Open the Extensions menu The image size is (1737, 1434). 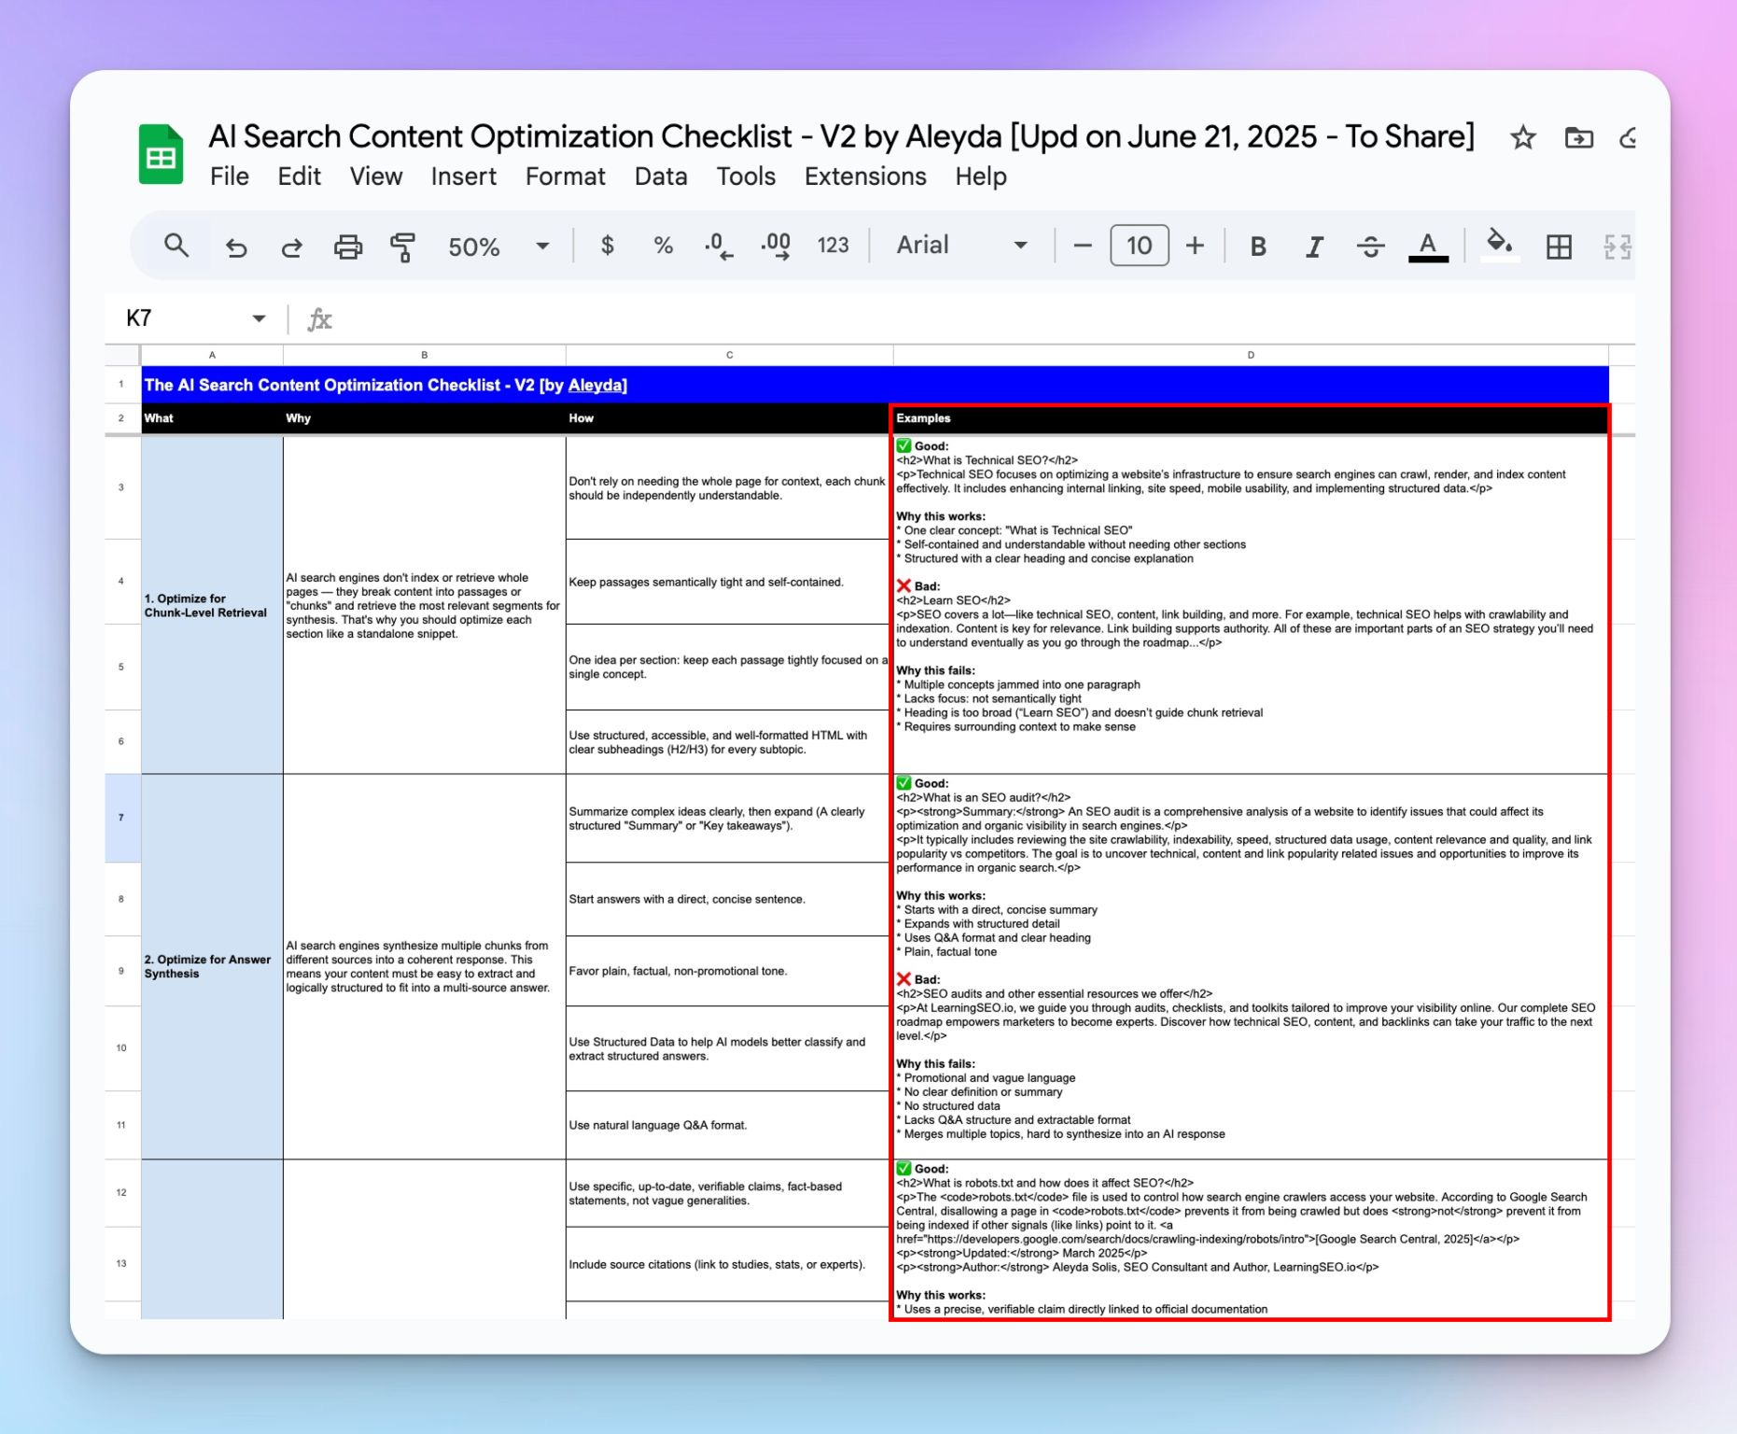tap(865, 176)
